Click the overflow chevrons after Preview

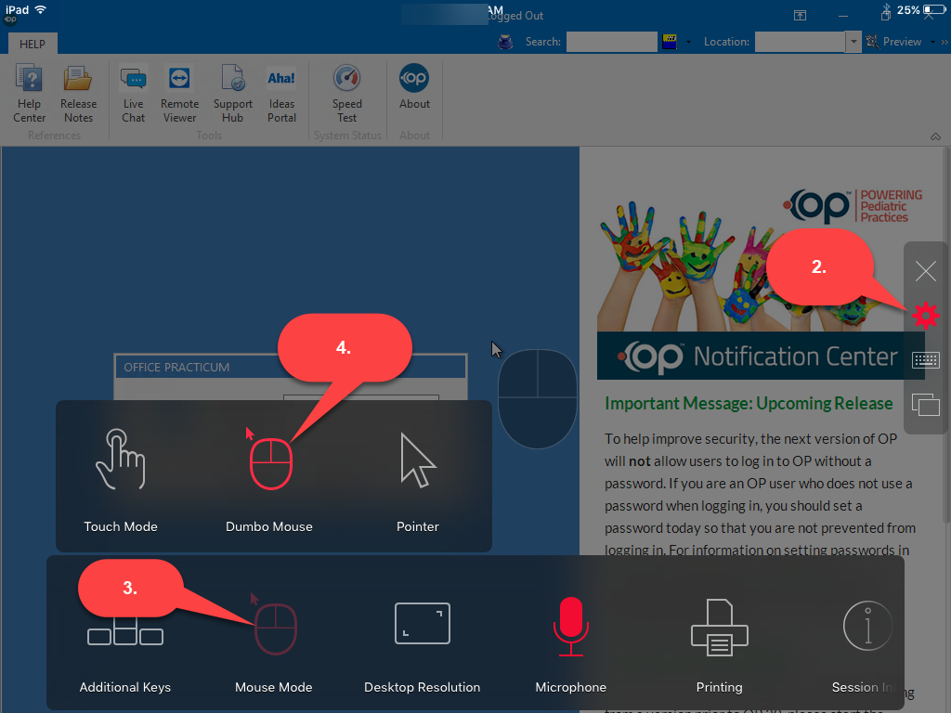pos(944,43)
